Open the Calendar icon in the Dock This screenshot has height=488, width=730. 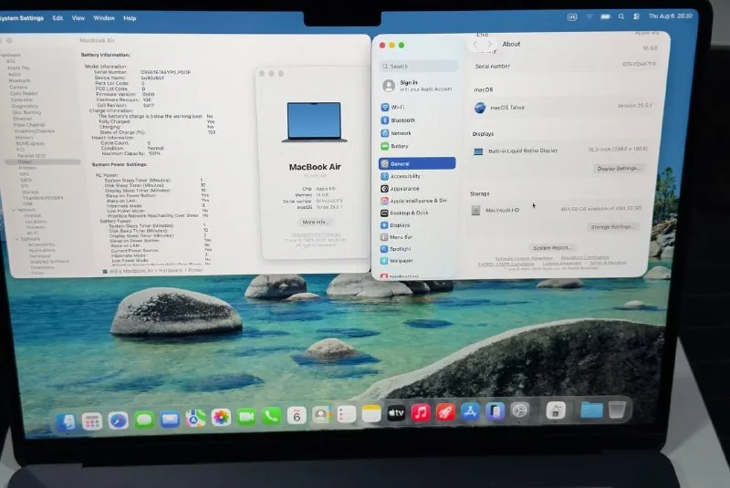point(297,415)
